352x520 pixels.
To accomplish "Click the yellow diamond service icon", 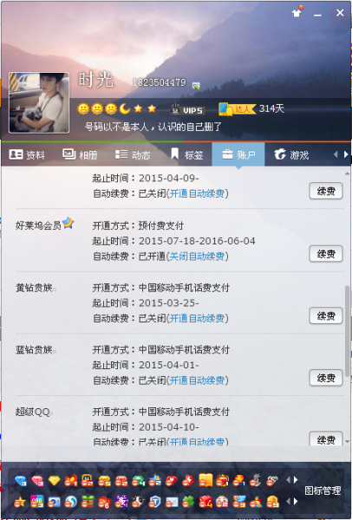I will [x=54, y=480].
